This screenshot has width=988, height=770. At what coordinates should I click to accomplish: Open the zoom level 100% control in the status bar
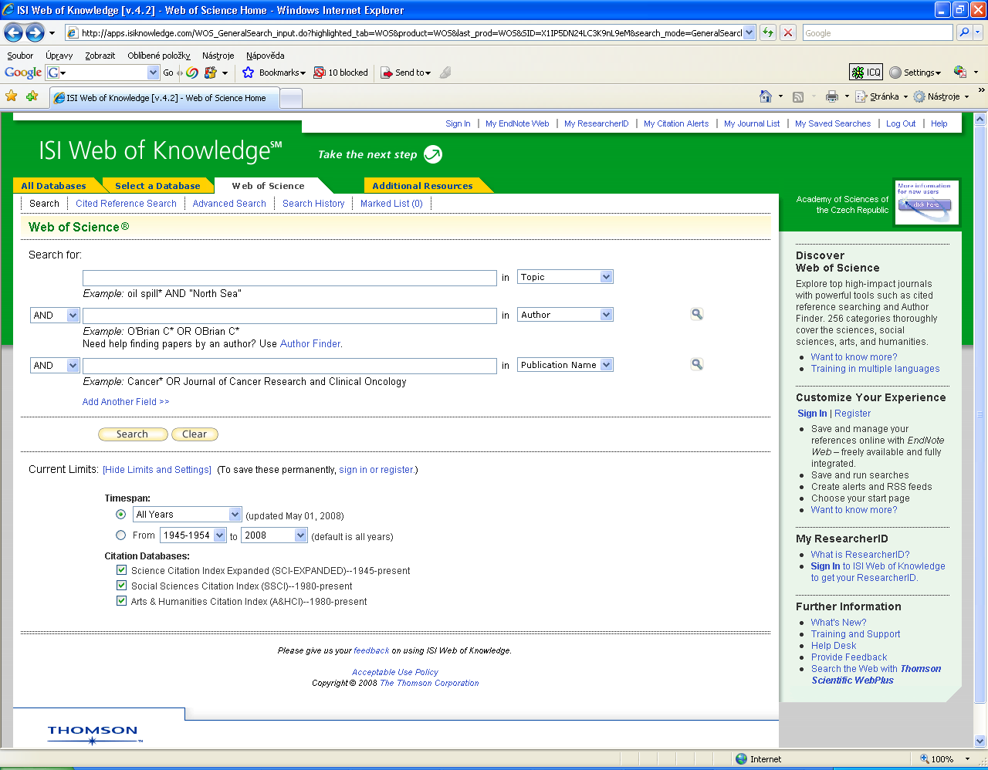click(946, 759)
